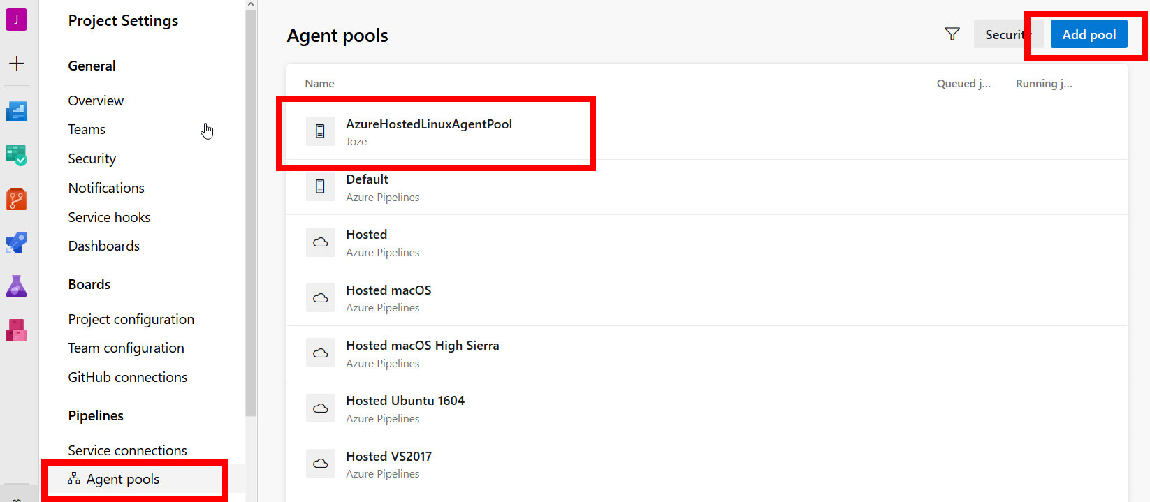Open the Test Plans flask icon

[x=16, y=286]
